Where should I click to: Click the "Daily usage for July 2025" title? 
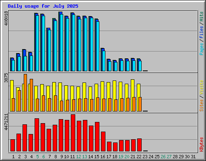tap(43, 6)
